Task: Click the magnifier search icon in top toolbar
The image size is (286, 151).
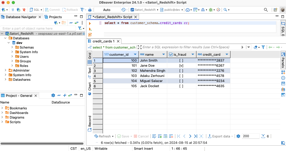Action: pos(266,10)
